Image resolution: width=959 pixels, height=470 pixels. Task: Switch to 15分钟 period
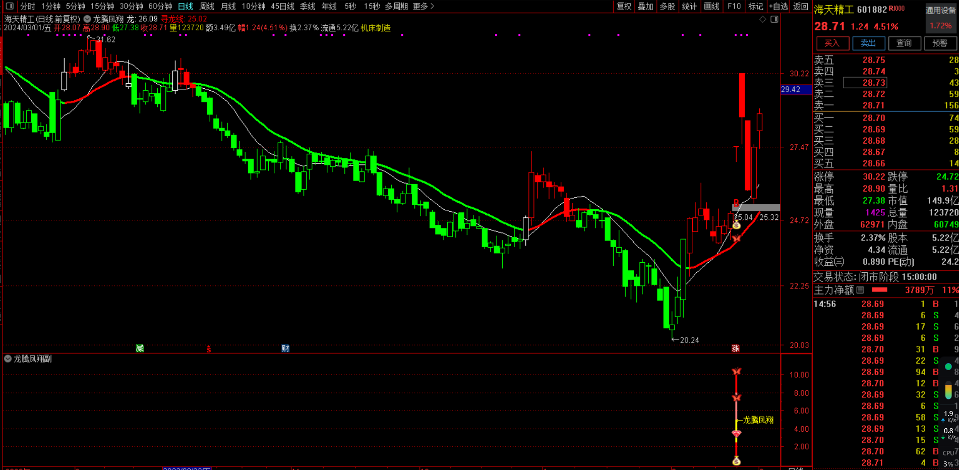[102, 6]
